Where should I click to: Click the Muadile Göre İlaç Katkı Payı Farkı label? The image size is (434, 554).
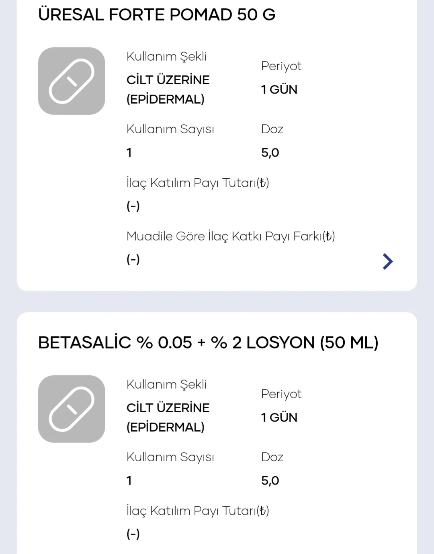(x=231, y=236)
